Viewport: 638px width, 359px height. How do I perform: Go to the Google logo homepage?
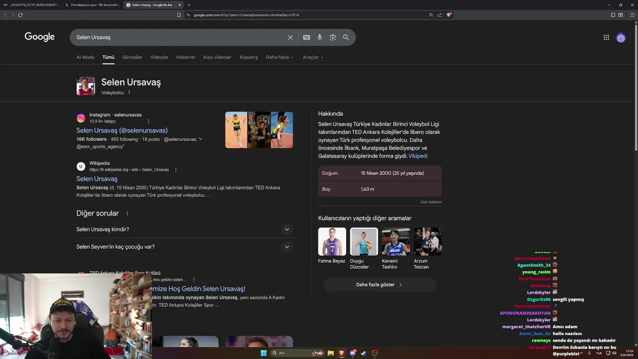(40, 37)
